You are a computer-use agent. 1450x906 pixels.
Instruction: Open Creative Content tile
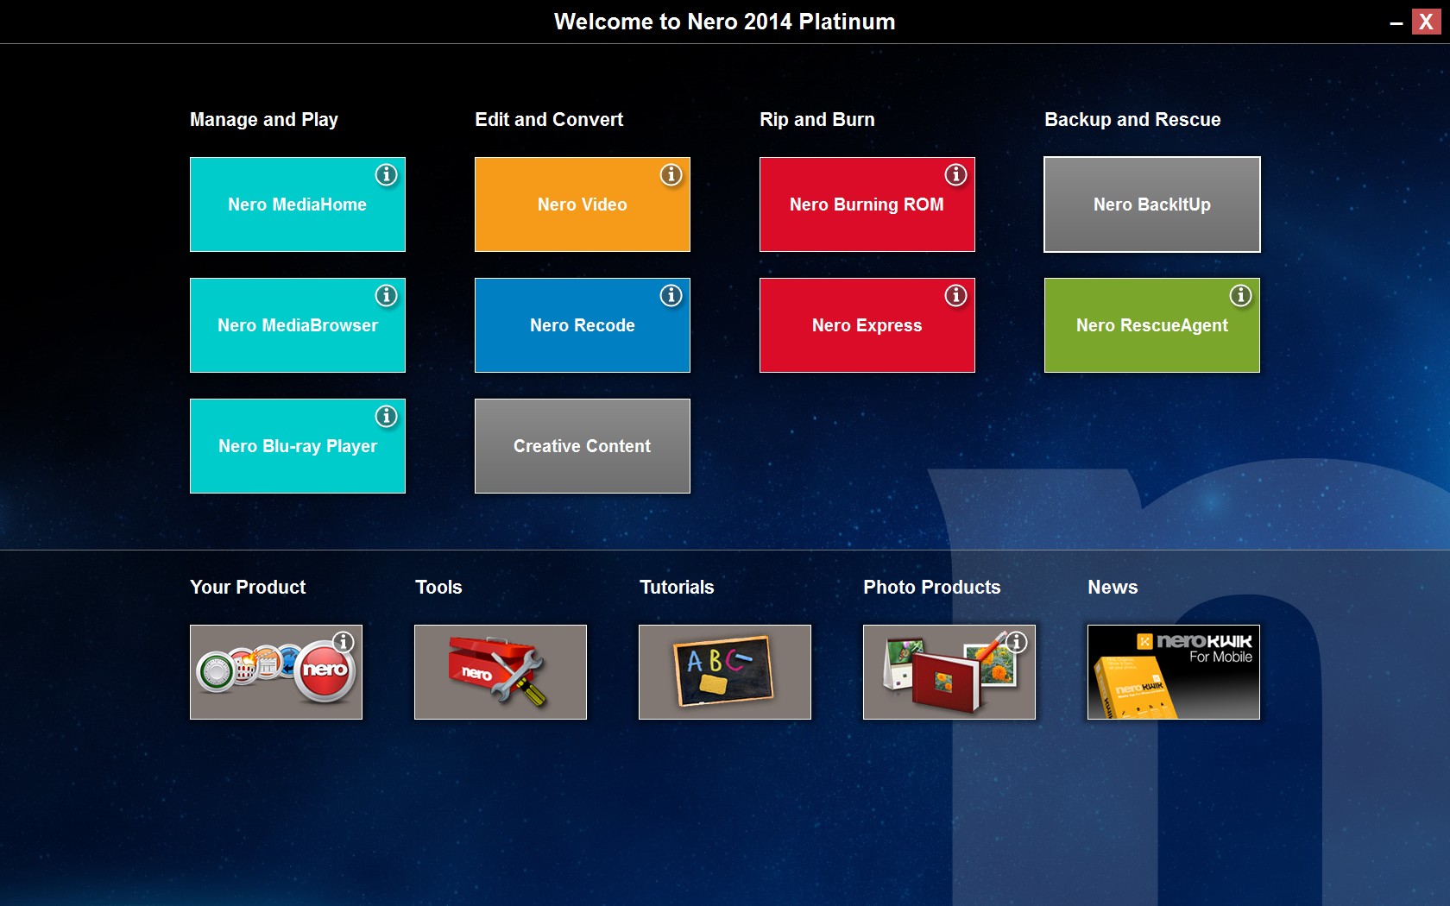583,446
